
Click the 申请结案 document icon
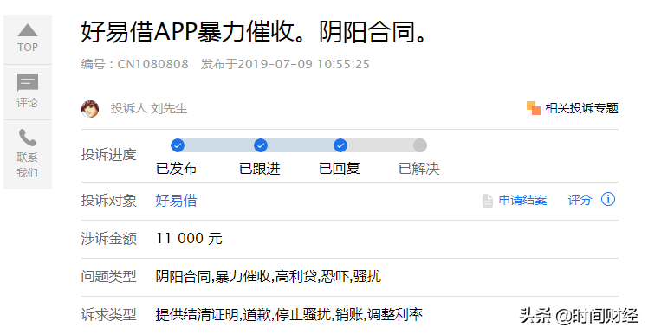coord(488,201)
